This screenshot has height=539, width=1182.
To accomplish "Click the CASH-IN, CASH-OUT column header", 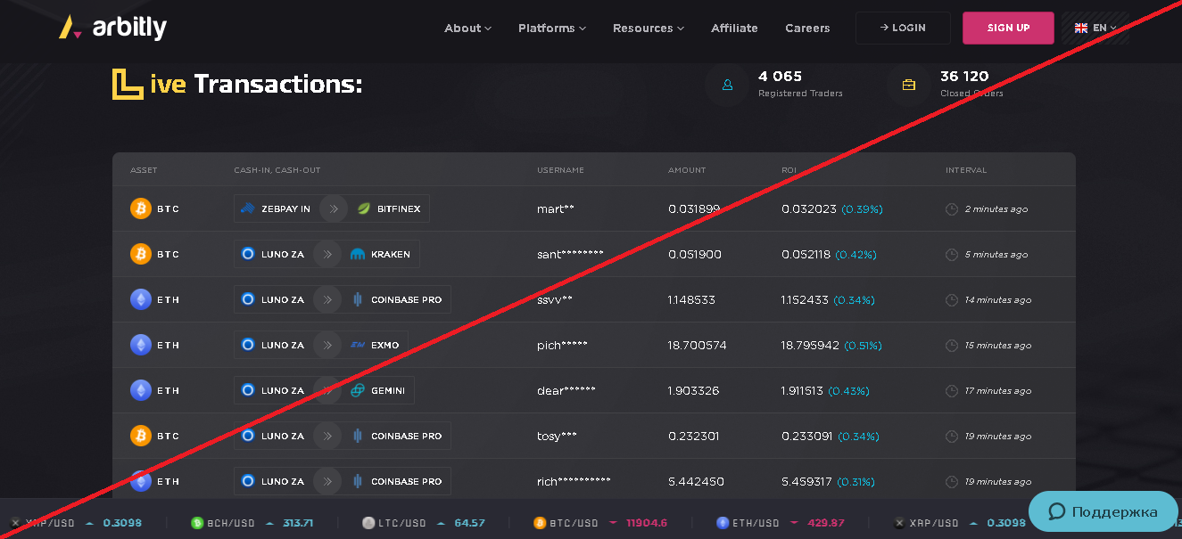I will pos(277,170).
